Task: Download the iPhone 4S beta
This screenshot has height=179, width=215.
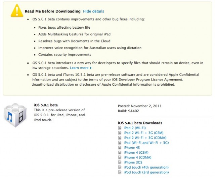Action: (132, 148)
